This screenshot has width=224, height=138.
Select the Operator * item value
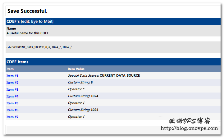(76, 89)
